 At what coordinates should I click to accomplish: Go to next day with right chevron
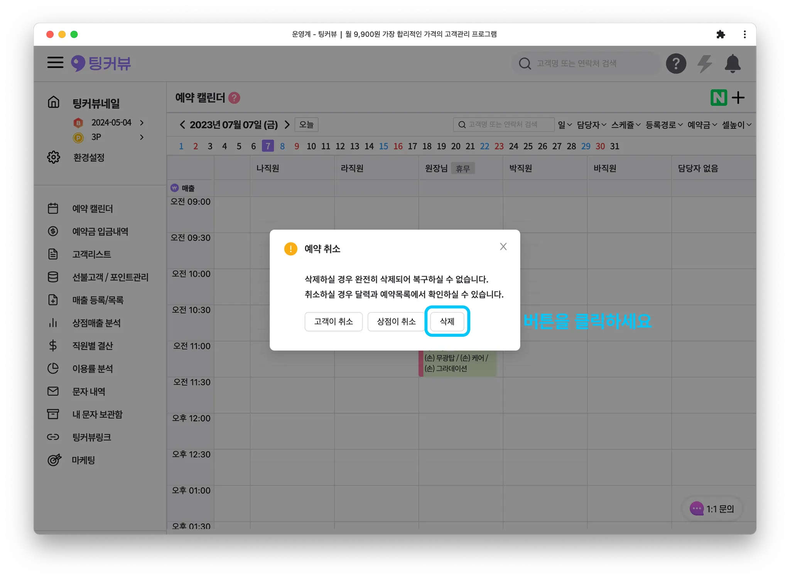point(287,125)
